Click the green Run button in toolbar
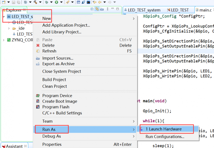 coord(57,2)
